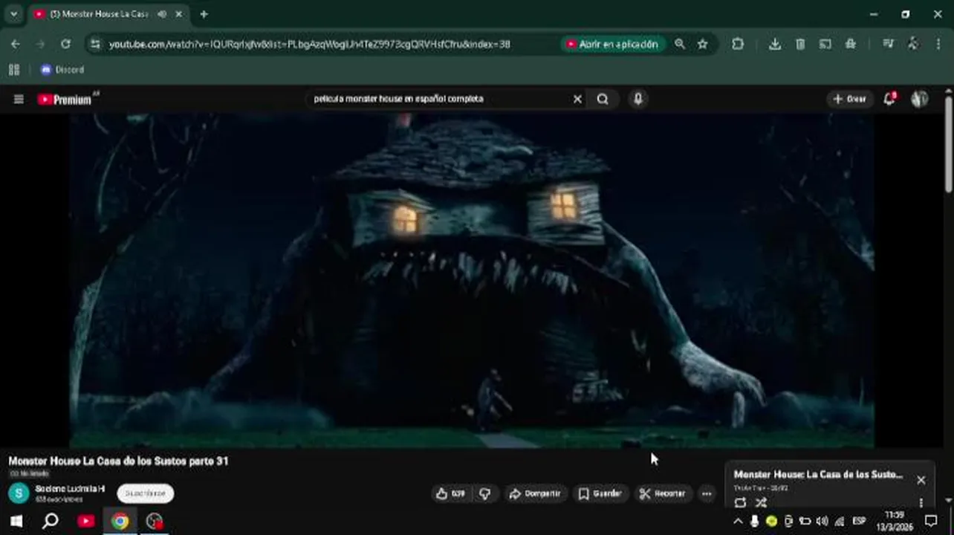This screenshot has width=954, height=535.
Task: Open playlist panel three-dot options
Action: [921, 503]
